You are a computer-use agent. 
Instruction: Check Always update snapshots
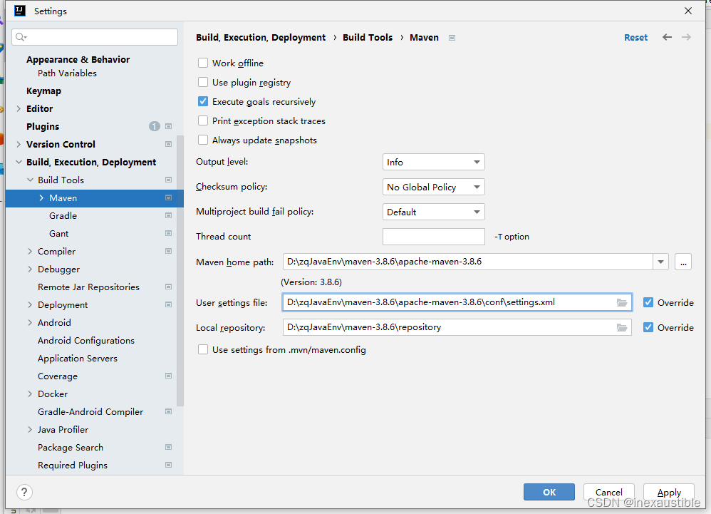[203, 140]
